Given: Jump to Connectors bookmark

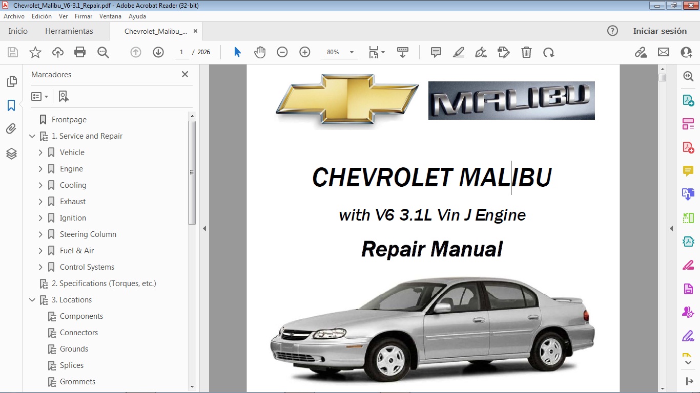Looking at the screenshot, I should point(79,333).
